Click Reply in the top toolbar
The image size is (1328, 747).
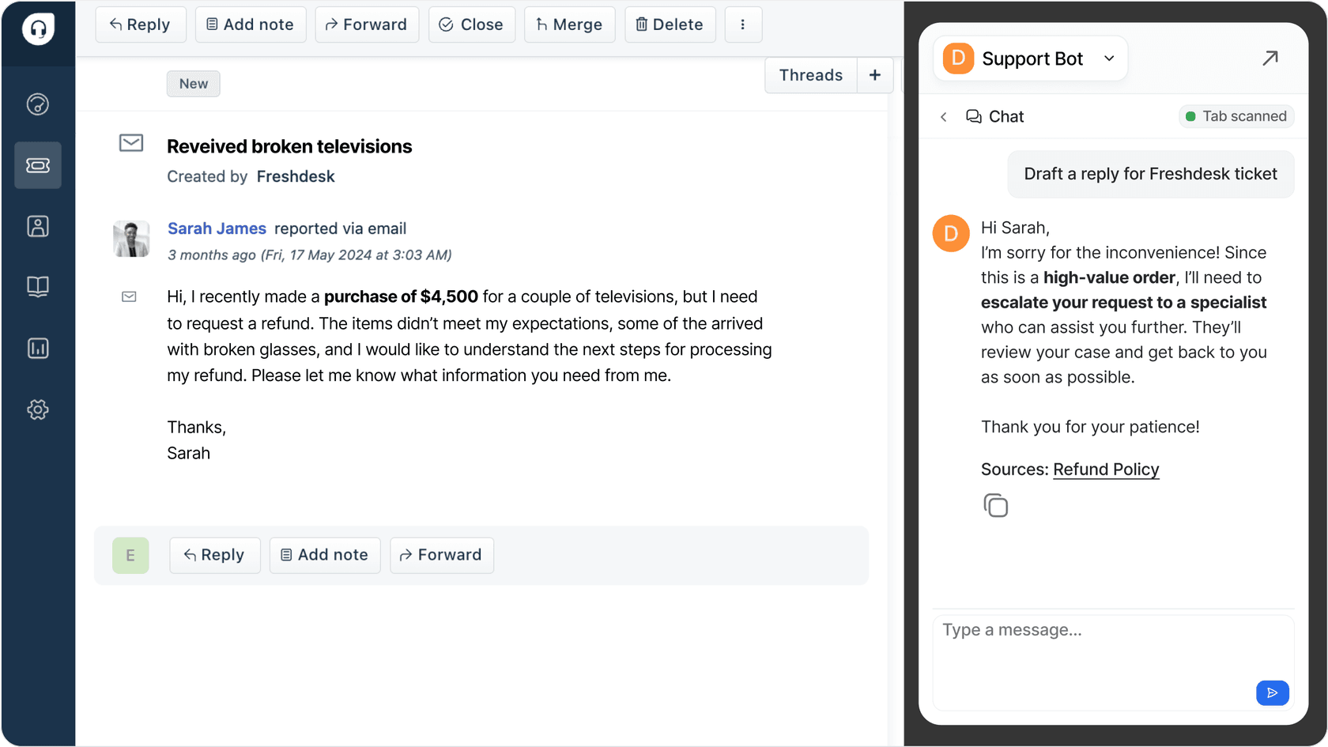141,25
